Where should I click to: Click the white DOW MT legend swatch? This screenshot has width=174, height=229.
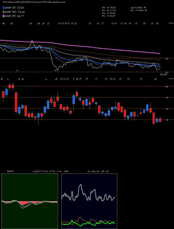pyautogui.click(x=3, y=12)
